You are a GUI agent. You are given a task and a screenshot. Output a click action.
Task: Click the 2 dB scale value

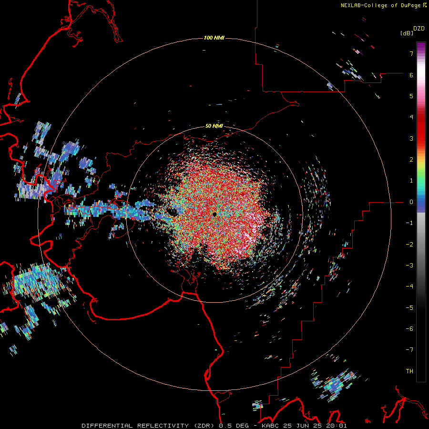411,160
